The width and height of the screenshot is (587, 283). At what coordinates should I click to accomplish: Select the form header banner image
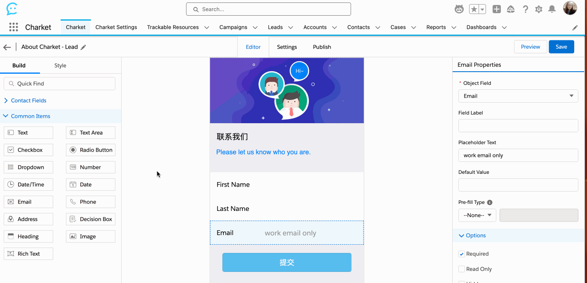[287, 90]
